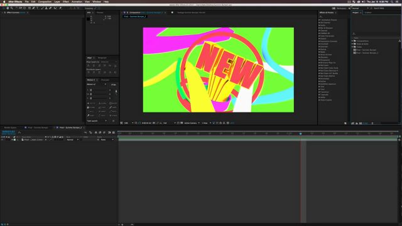Screen dimensions: 402x226
Task: Expand the Animation Presets category
Action: [319, 19]
